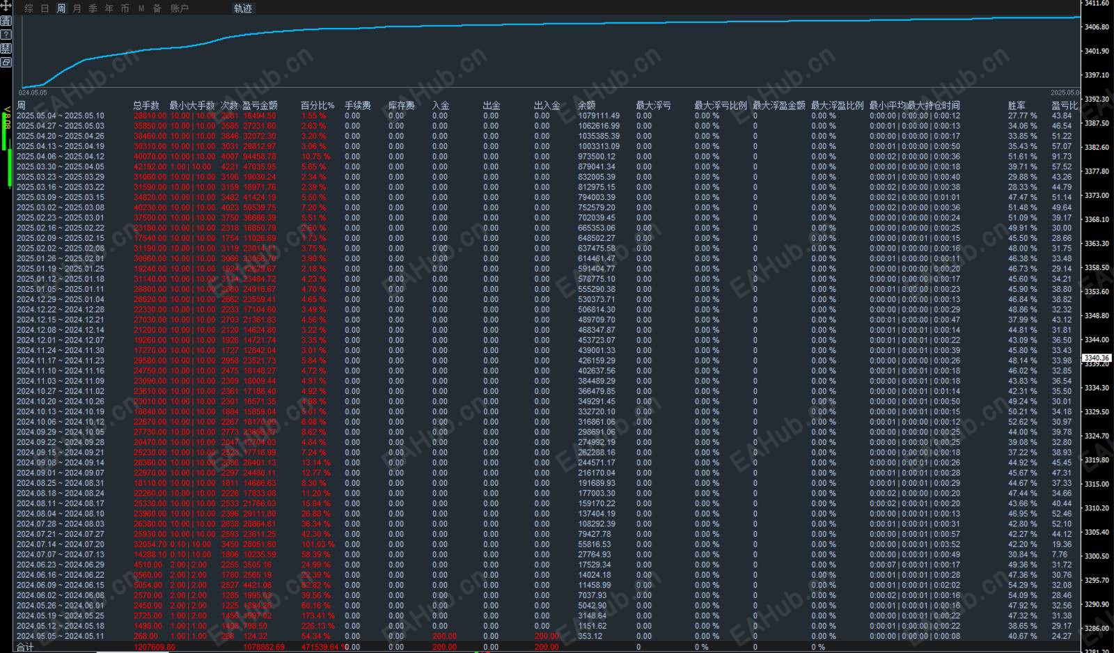Screen dimensions: 1114x653
Task: Switch to the 季 quarterly tab
Action: (93, 8)
